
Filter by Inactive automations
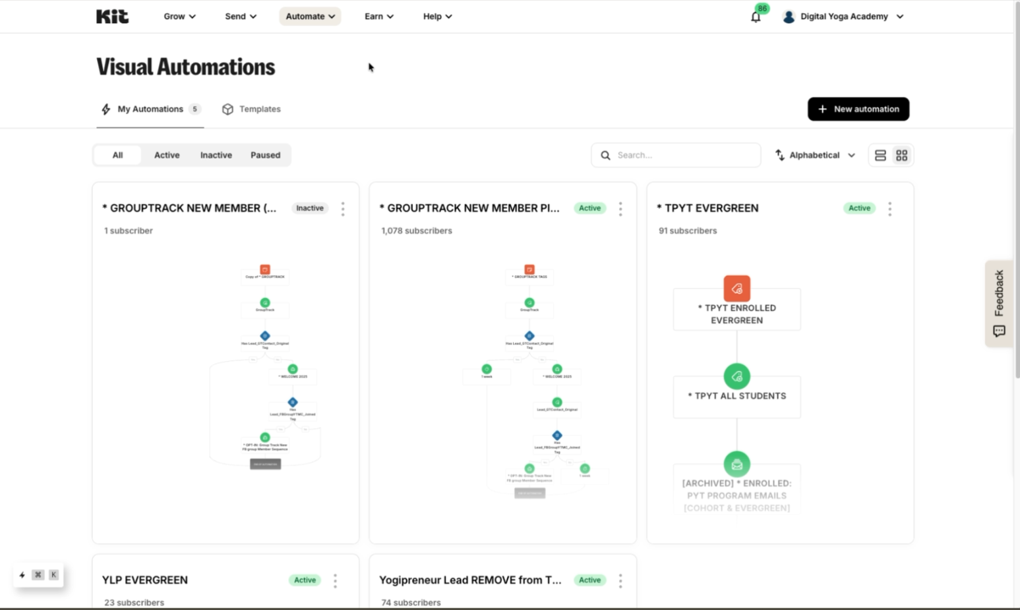tap(216, 155)
